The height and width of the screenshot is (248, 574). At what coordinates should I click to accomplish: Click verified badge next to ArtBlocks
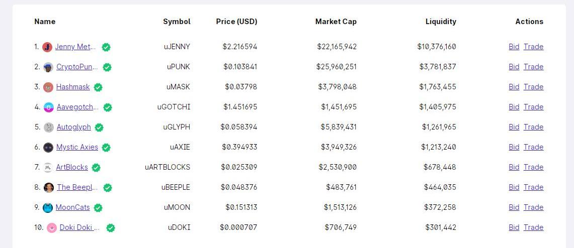point(96,168)
